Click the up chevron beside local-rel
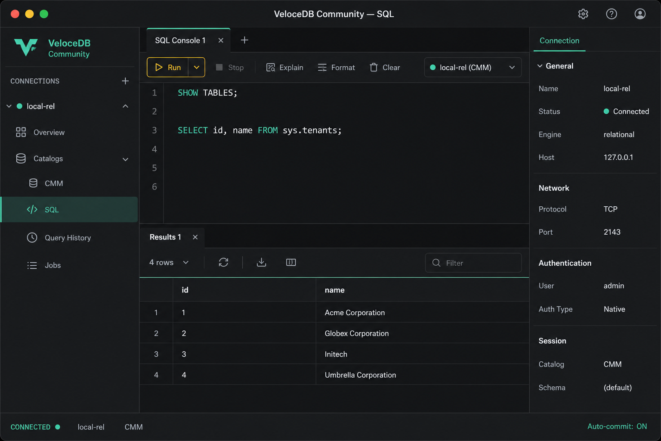Screen dimensions: 661x441 tap(125, 106)
